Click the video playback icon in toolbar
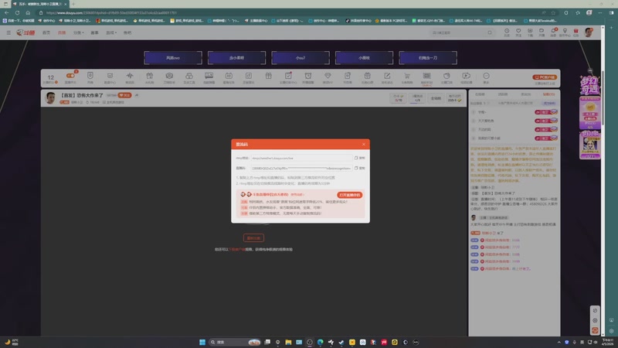Viewport: 618px width, 348px height. pos(467,76)
